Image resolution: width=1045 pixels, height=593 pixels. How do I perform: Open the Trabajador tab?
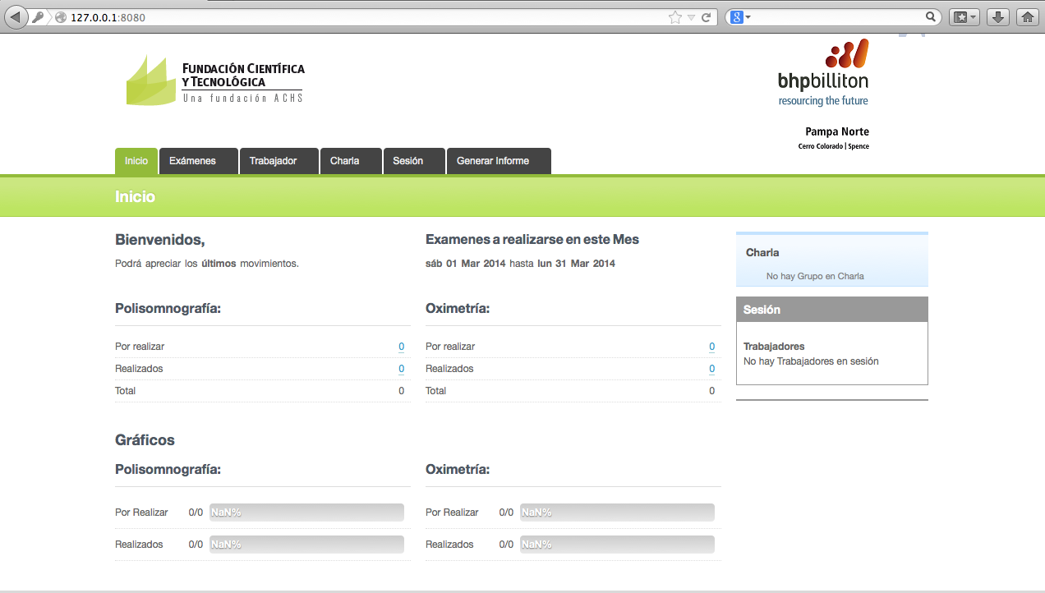[273, 161]
